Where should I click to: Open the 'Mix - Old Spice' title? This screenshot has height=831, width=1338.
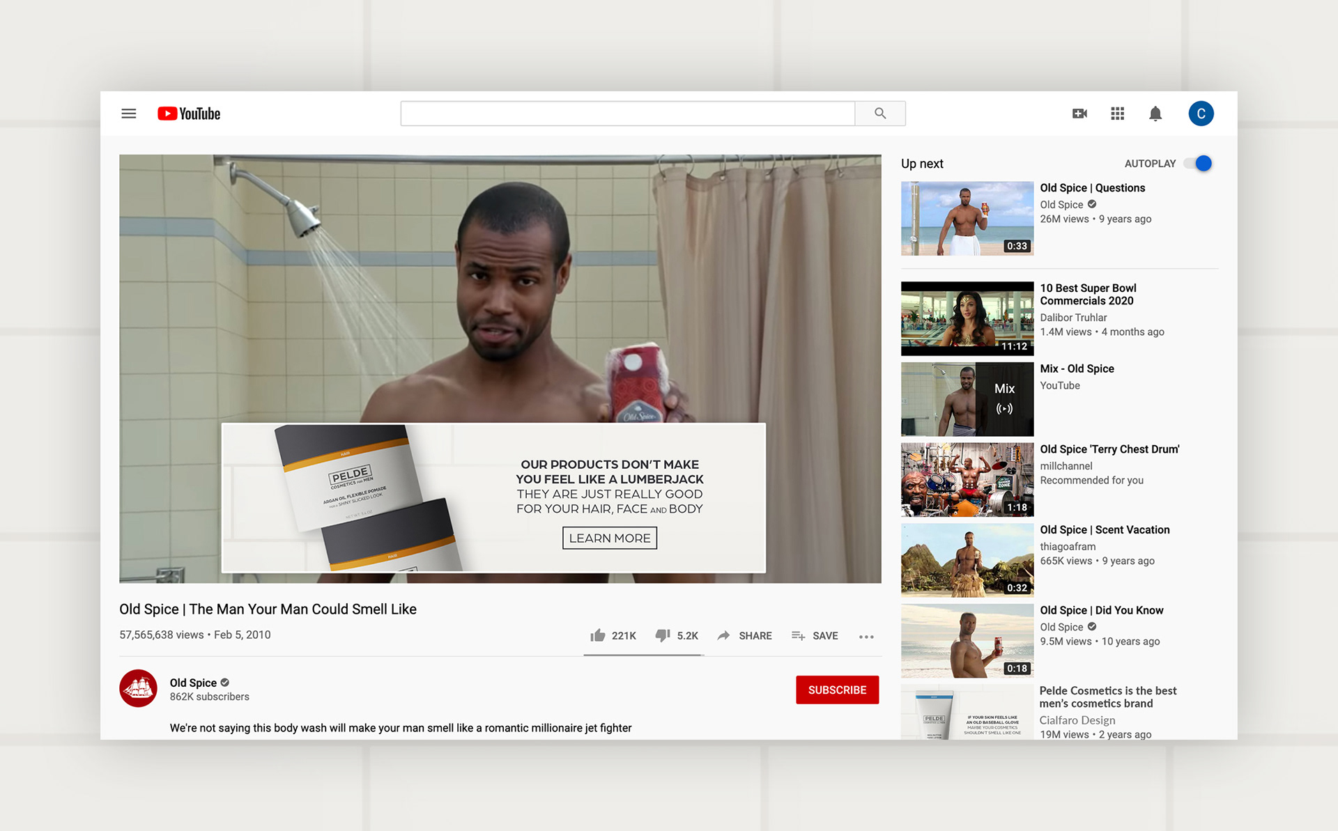(1077, 368)
